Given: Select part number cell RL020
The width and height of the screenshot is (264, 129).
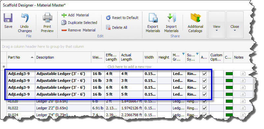Looking at the screenshot, I should [x=21, y=101].
